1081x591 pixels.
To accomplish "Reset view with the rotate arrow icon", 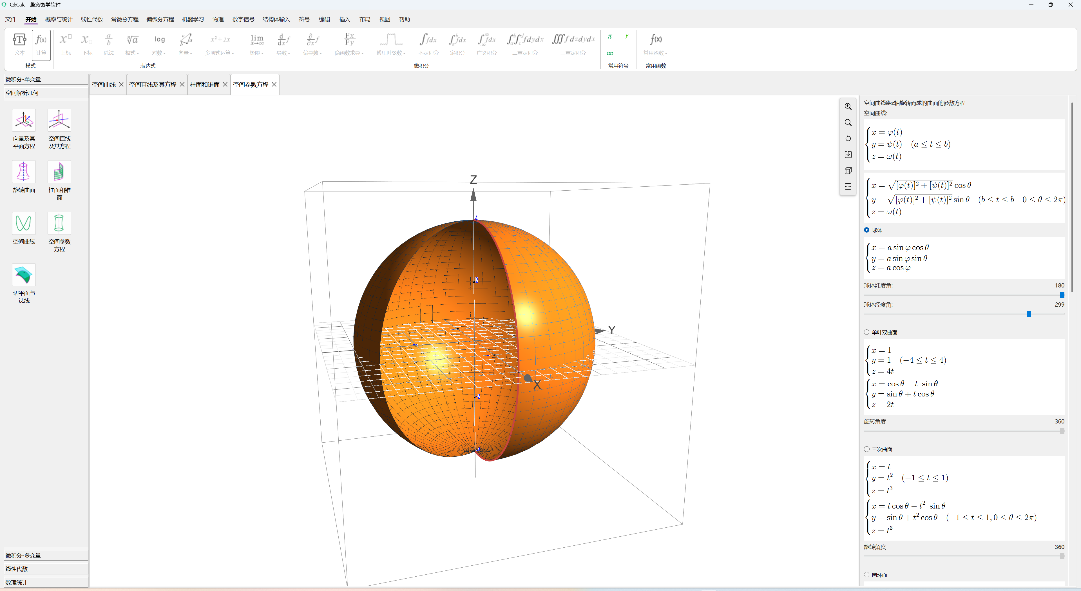I will point(848,139).
